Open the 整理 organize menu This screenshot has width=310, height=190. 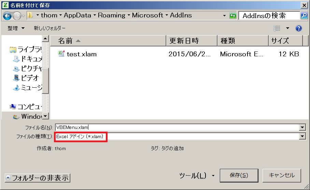[x=16, y=28]
